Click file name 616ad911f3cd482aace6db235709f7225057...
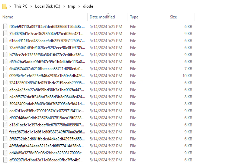Screen dimensions: 228x164 coord(47,41)
